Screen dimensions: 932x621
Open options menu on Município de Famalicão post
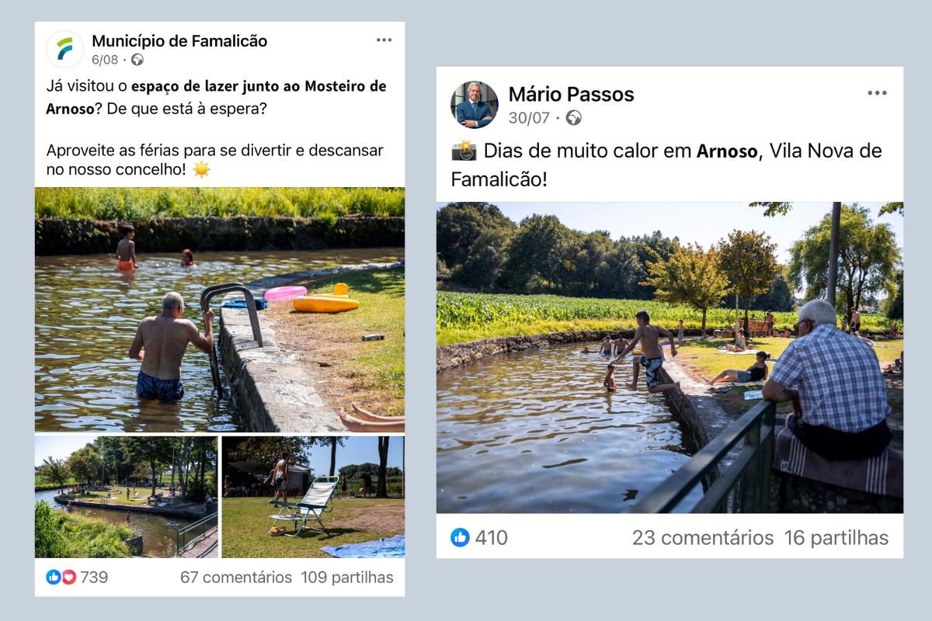tap(384, 40)
